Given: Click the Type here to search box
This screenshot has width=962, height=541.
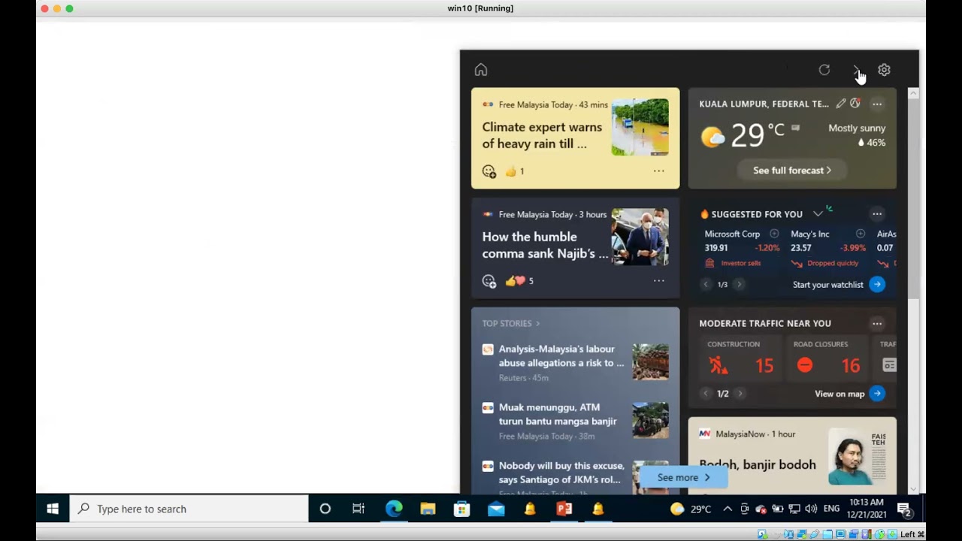Looking at the screenshot, I should pyautogui.click(x=189, y=509).
